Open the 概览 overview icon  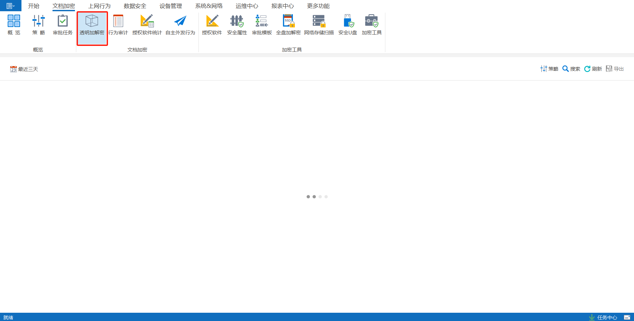(x=14, y=25)
